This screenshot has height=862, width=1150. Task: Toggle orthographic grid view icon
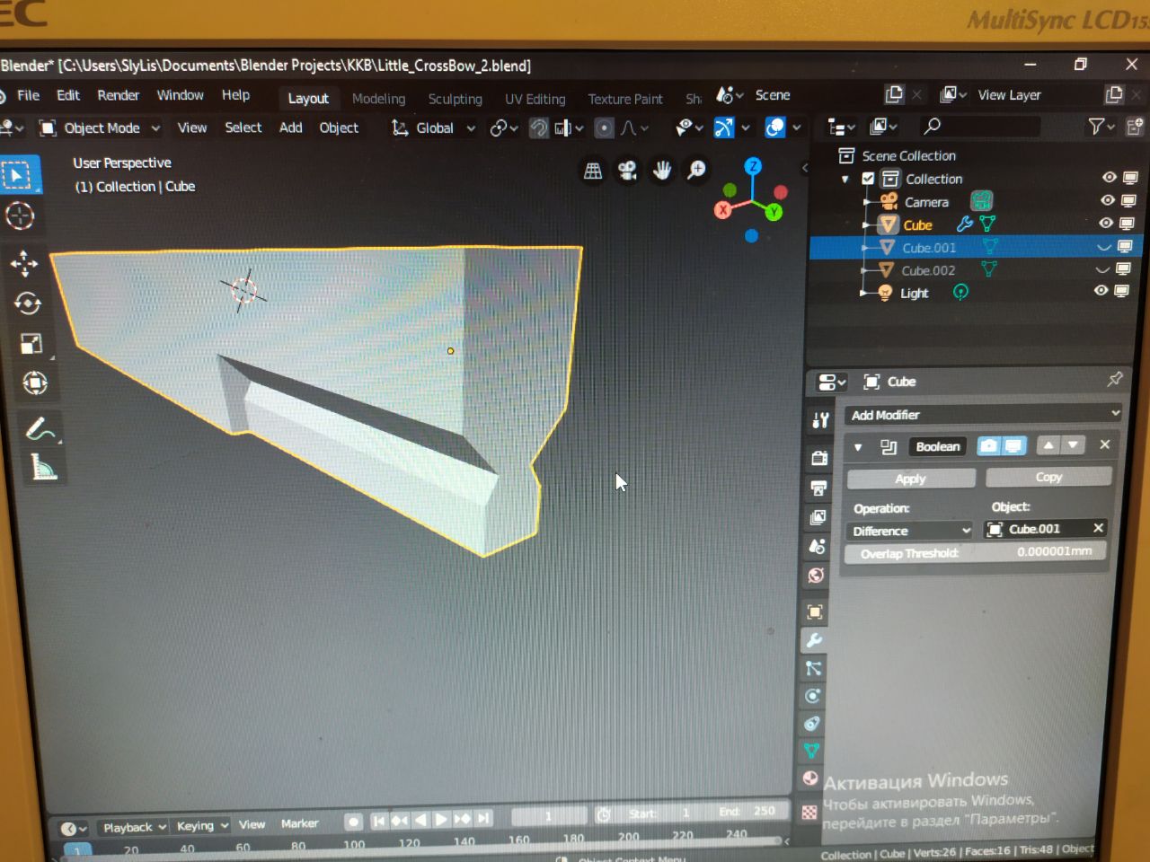(593, 171)
